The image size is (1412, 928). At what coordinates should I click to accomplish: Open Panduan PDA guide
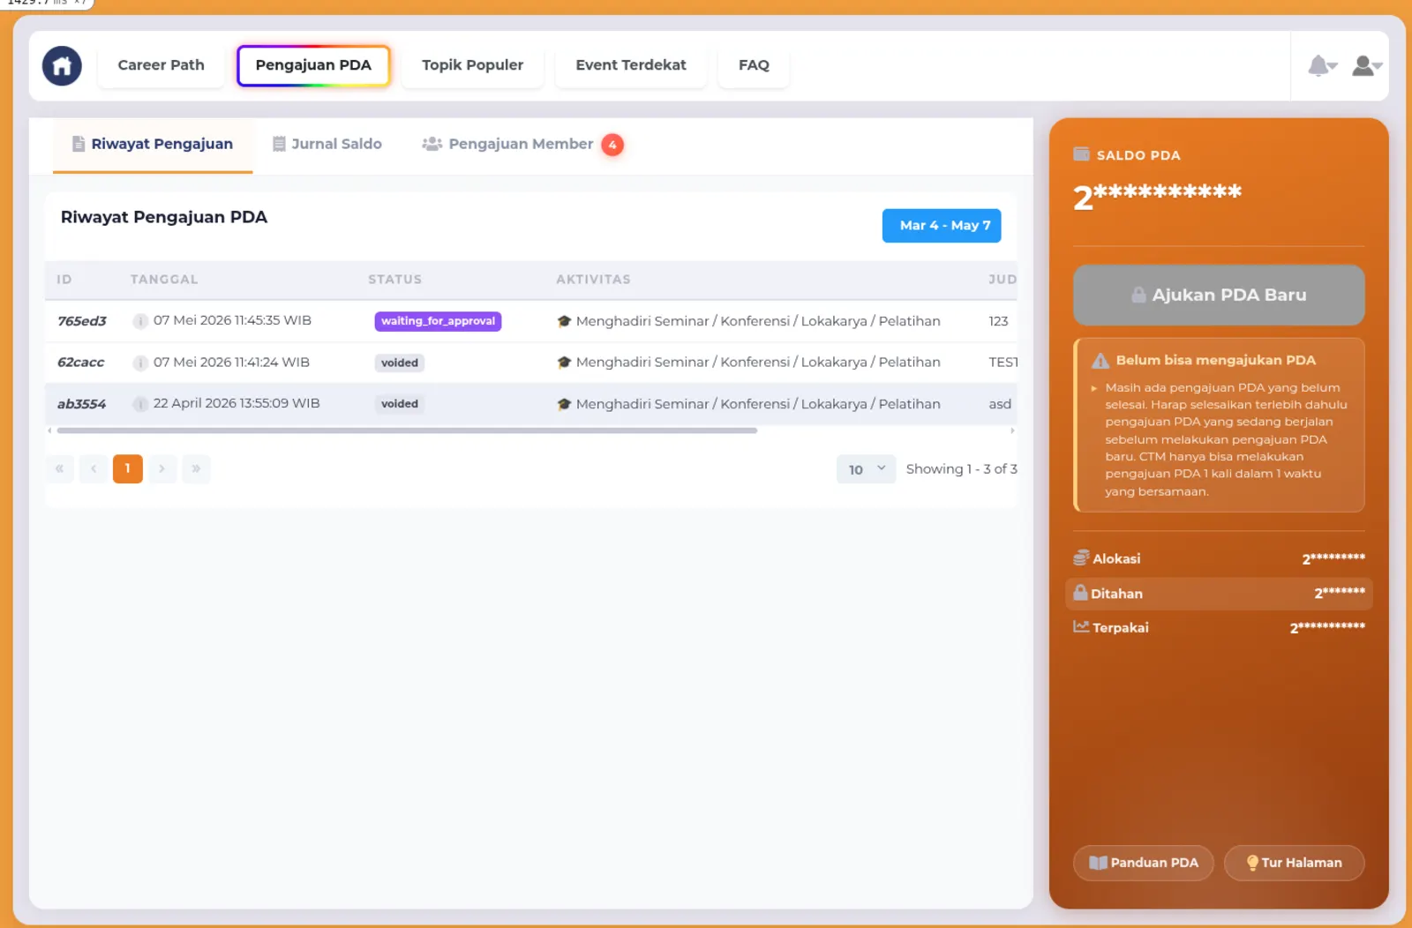click(x=1144, y=863)
